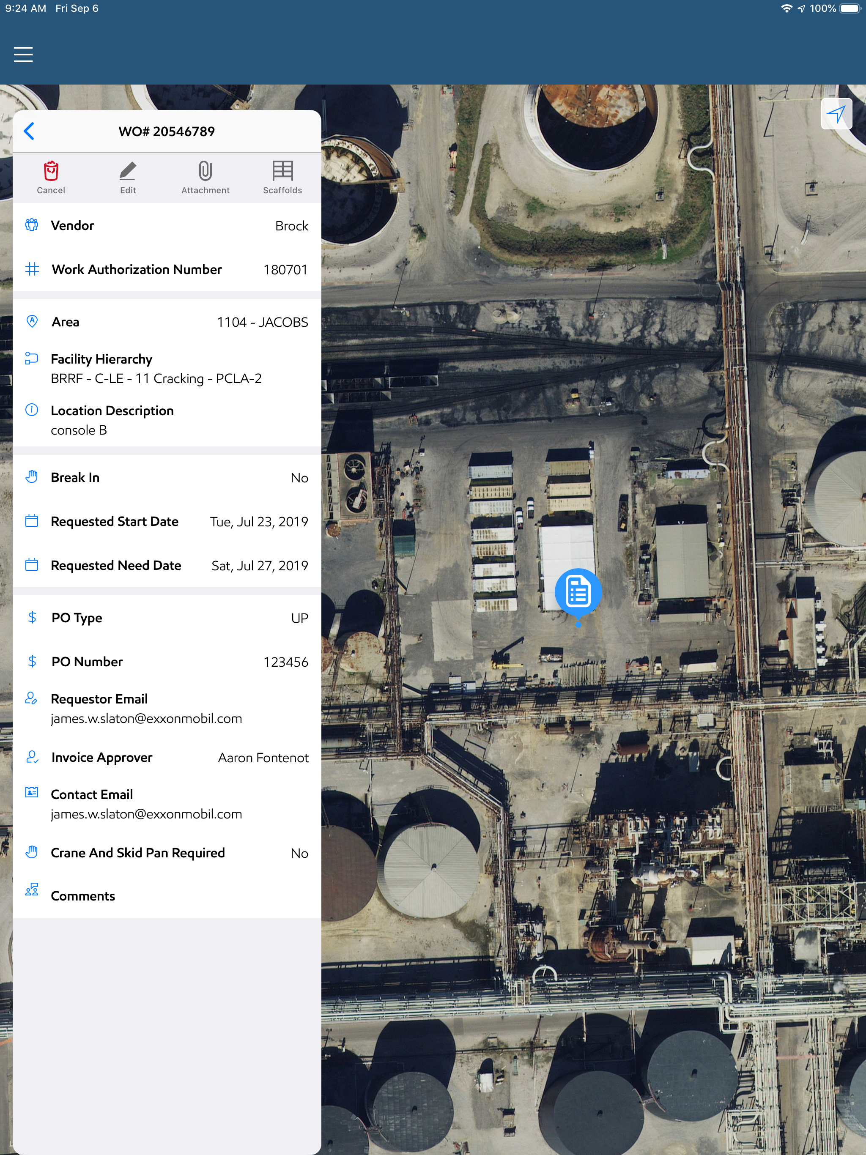The height and width of the screenshot is (1155, 866).
Task: Tap the Break In row
Action: coord(167,478)
